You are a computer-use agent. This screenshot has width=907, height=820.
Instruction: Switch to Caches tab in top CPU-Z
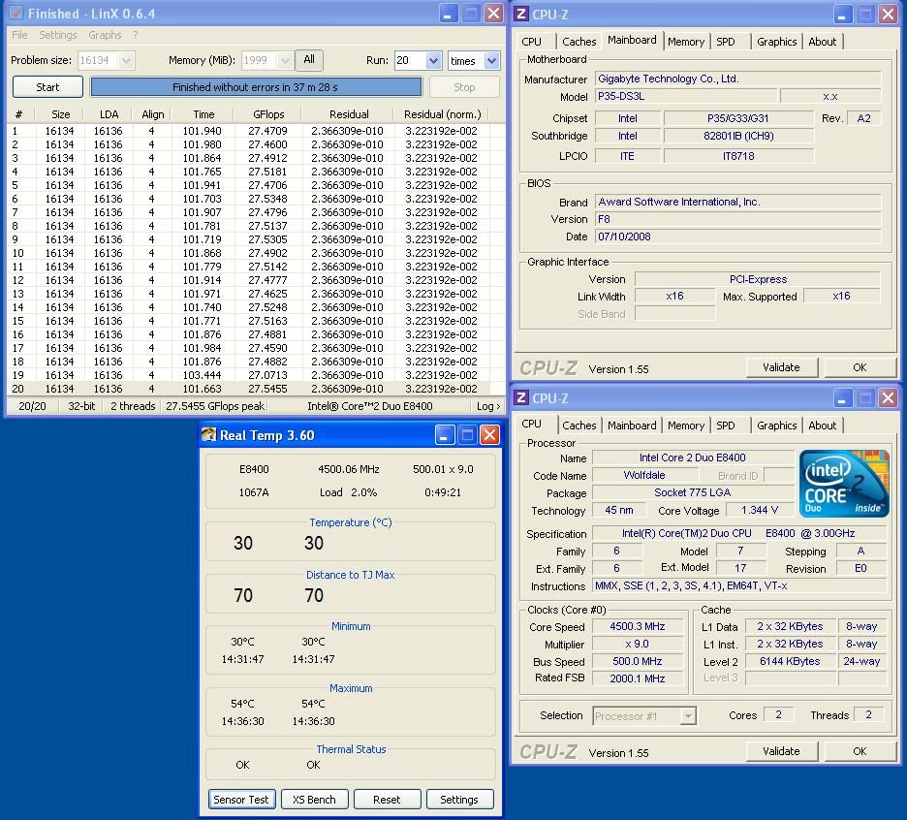pos(579,42)
